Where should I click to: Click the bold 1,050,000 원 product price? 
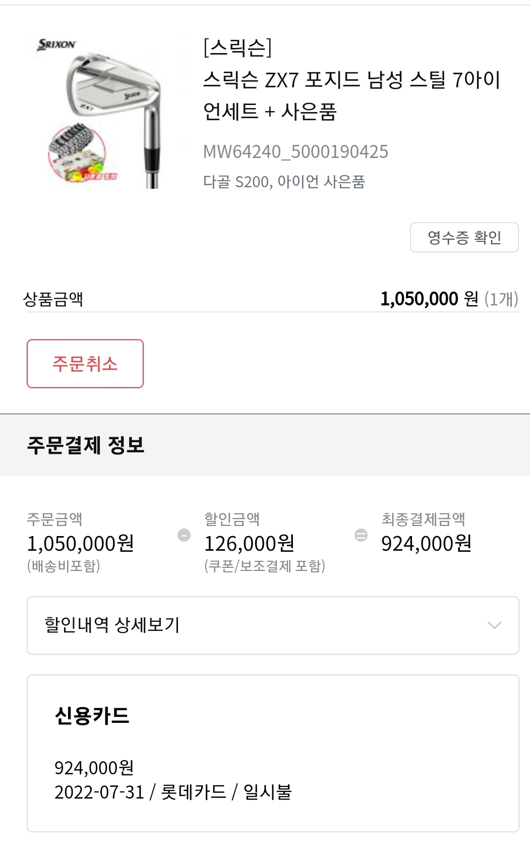(429, 299)
